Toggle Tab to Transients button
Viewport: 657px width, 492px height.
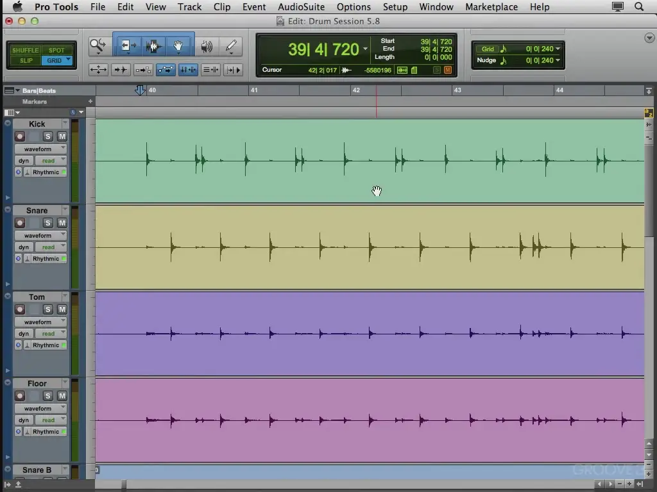pos(121,70)
